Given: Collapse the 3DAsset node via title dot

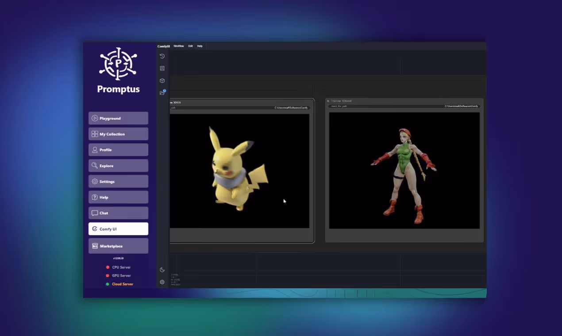Looking at the screenshot, I should click(x=328, y=101).
